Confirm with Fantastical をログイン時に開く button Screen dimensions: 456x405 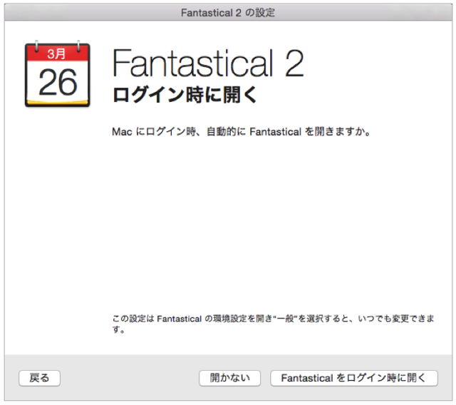click(353, 378)
